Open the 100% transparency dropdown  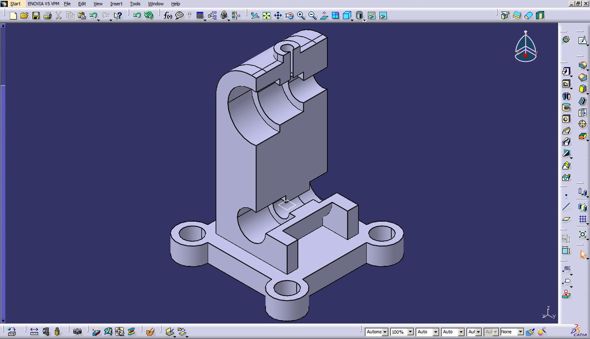point(401,332)
